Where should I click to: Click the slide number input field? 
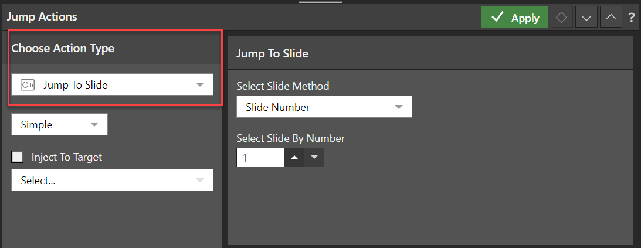(260, 157)
